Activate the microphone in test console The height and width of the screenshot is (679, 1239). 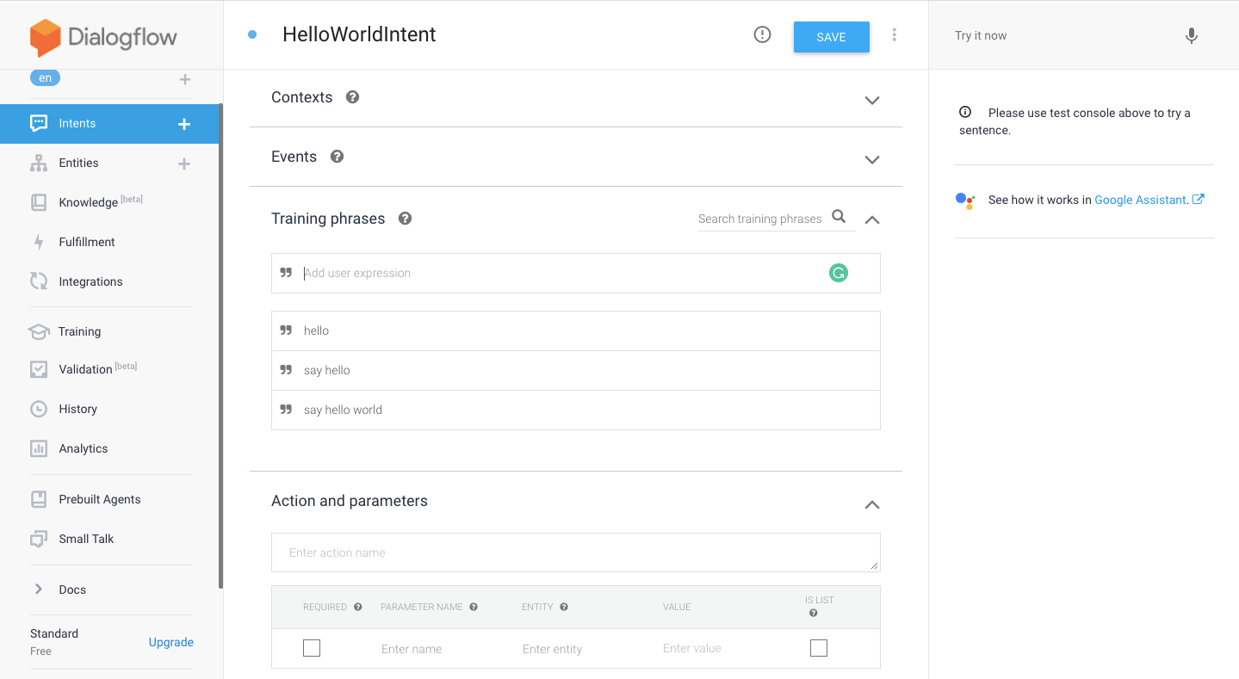[x=1191, y=35]
